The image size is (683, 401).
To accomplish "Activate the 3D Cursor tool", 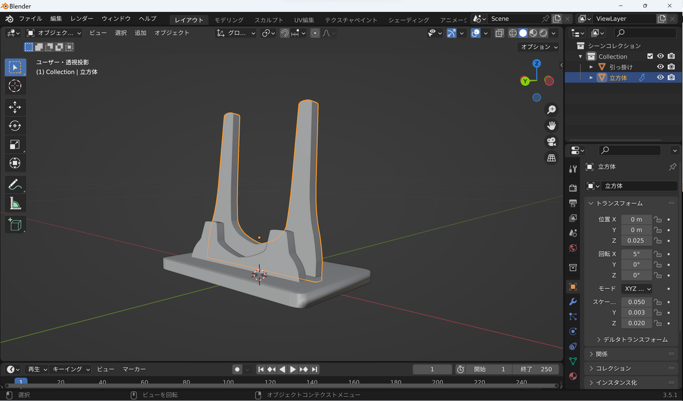I will click(15, 86).
